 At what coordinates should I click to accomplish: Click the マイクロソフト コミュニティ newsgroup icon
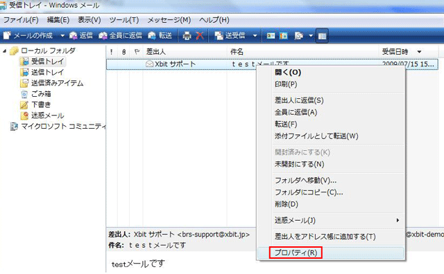(14, 126)
